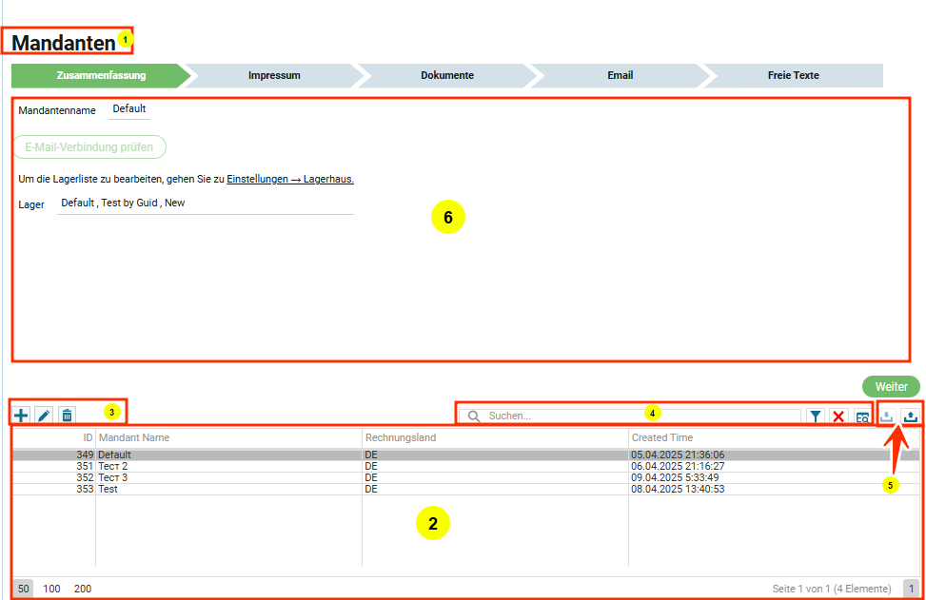
Task: Click the Mandantenname field
Action: tap(129, 109)
